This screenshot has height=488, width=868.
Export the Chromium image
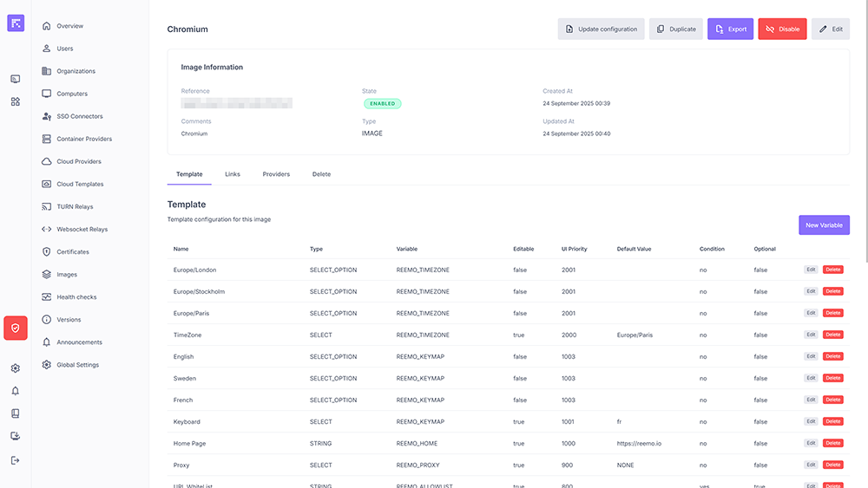coord(730,29)
